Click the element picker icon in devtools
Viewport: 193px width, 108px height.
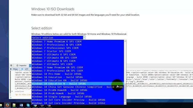click(x=11, y=65)
